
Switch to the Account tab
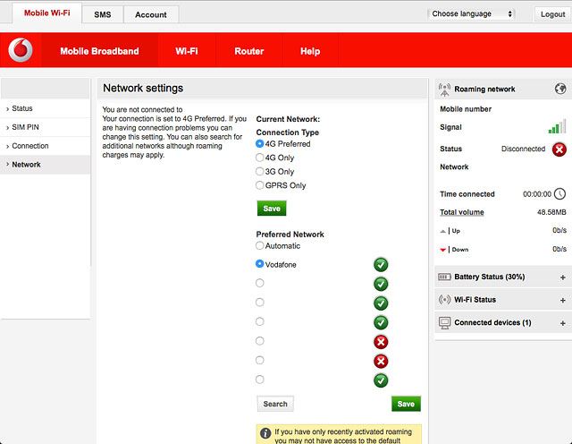coord(151,14)
